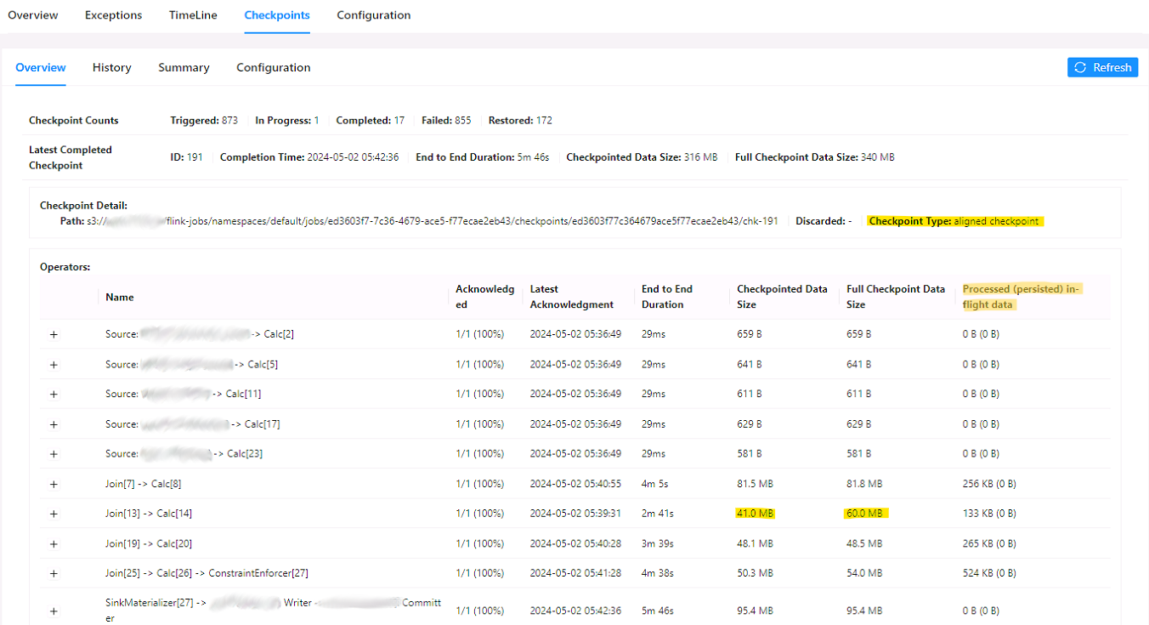Click the Full Checkpoint Data Size header
1149x625 pixels.
(x=896, y=297)
